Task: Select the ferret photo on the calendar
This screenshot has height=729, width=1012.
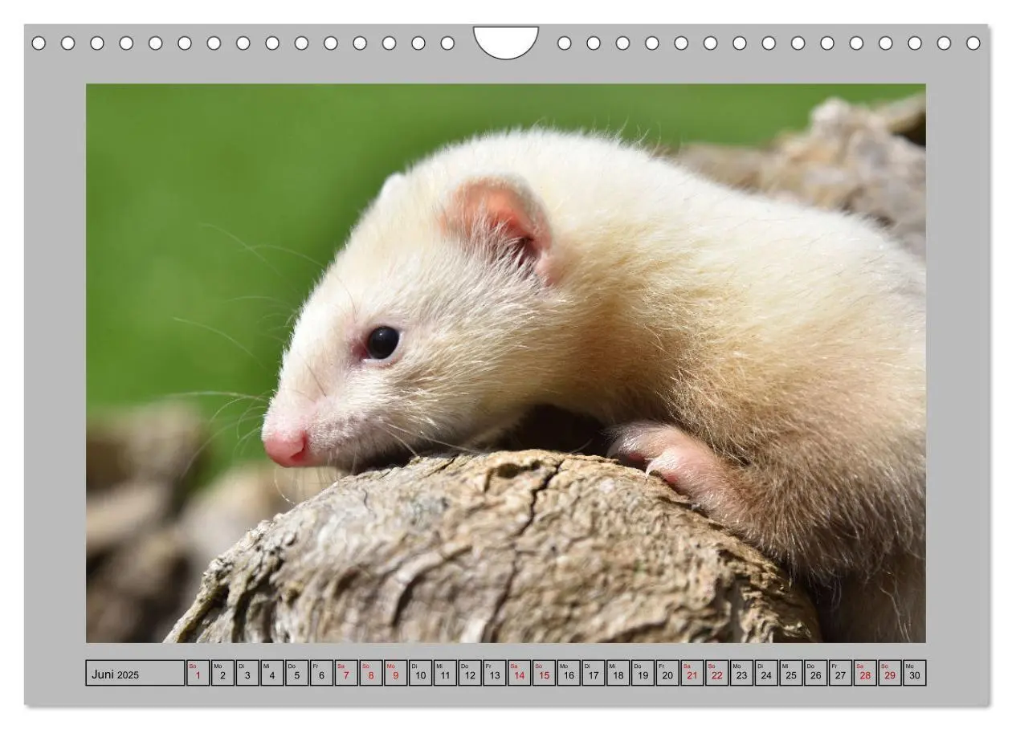Action: tap(506, 363)
